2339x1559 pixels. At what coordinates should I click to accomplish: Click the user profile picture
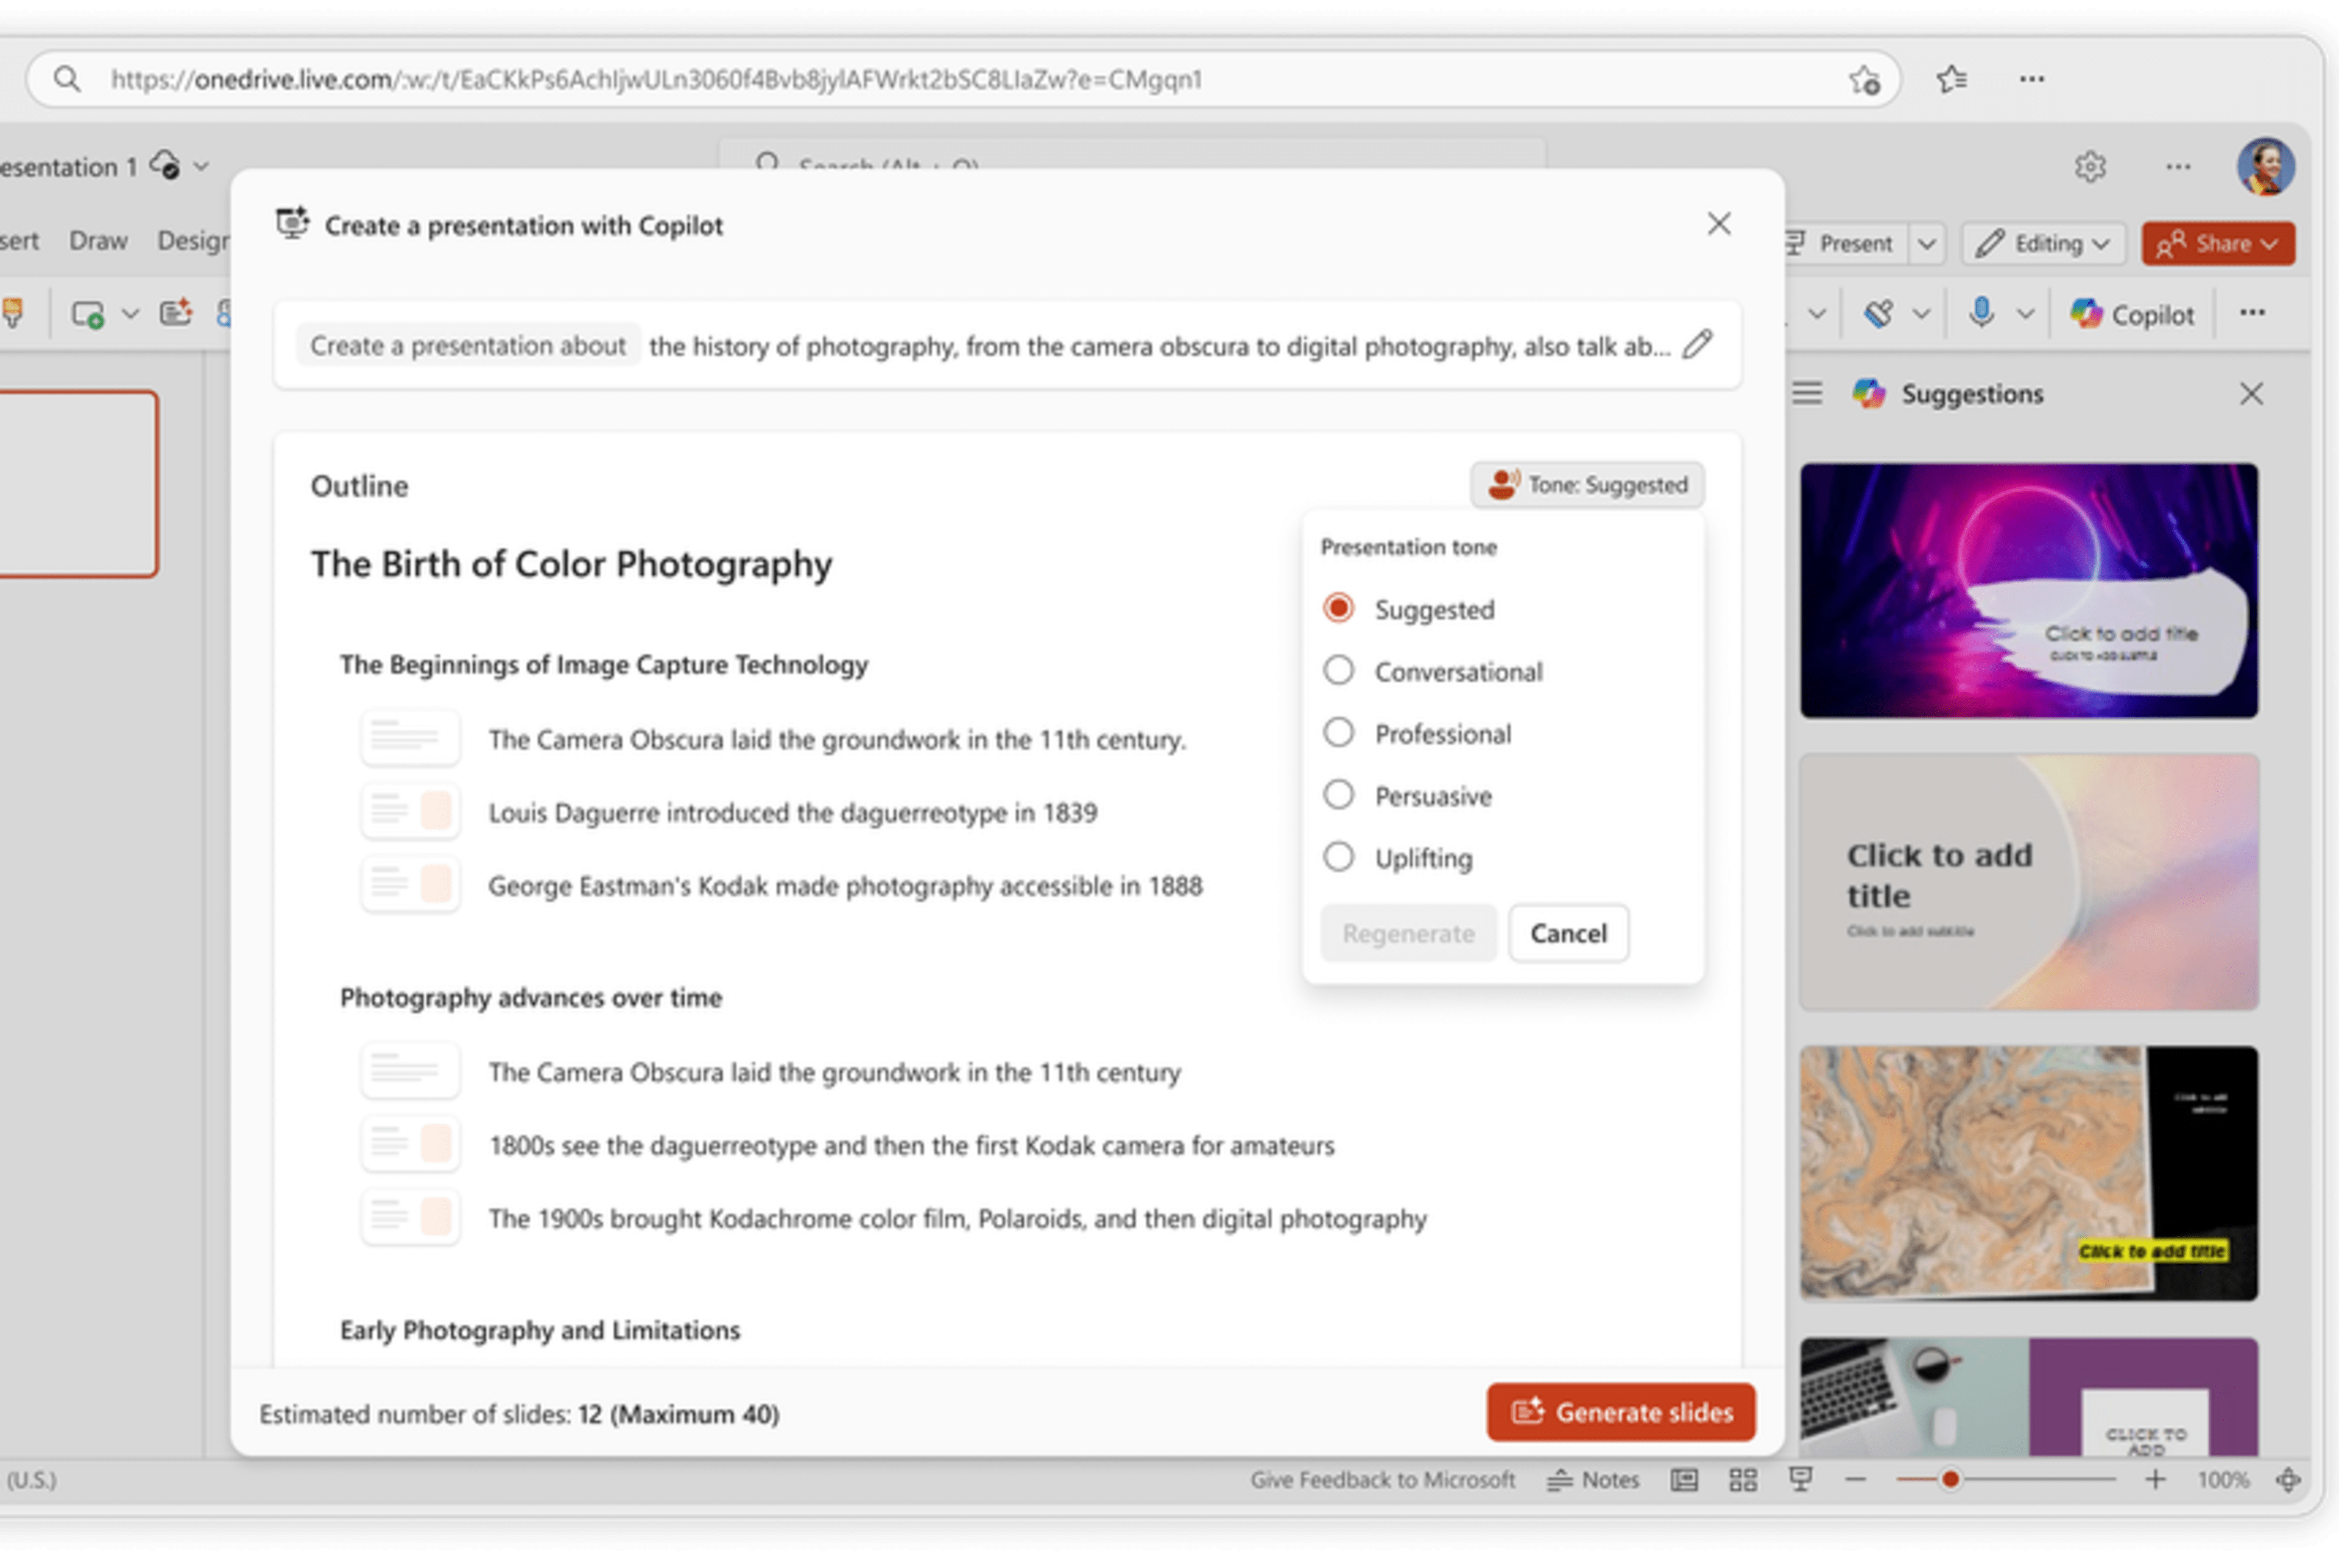[2265, 166]
